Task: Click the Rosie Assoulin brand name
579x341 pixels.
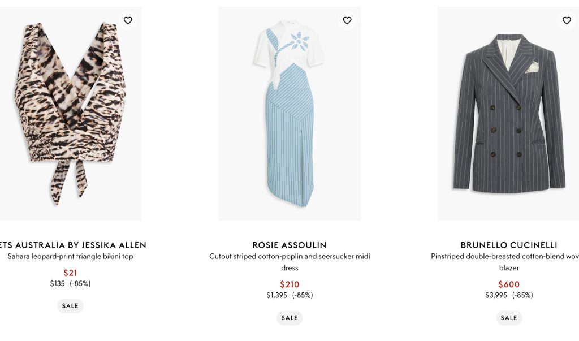Action: point(289,245)
